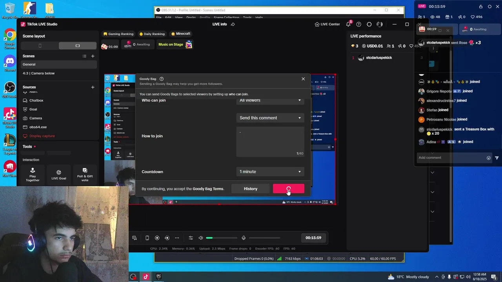This screenshot has width=502, height=282.
Task: Open the OBS Docks menu
Action: pyautogui.click(x=191, y=18)
